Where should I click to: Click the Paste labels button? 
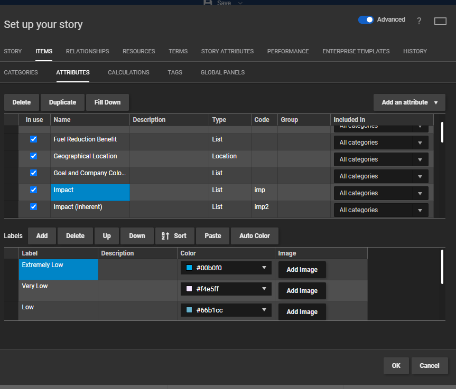click(x=213, y=236)
